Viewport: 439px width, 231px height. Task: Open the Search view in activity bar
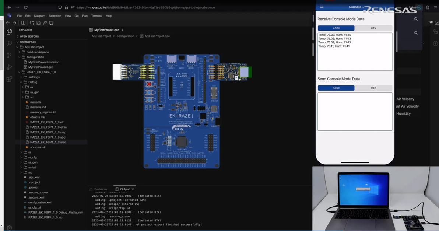point(9,43)
